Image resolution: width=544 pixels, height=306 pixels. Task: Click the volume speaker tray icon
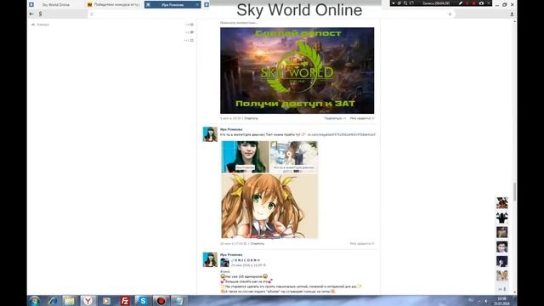tap(486, 301)
